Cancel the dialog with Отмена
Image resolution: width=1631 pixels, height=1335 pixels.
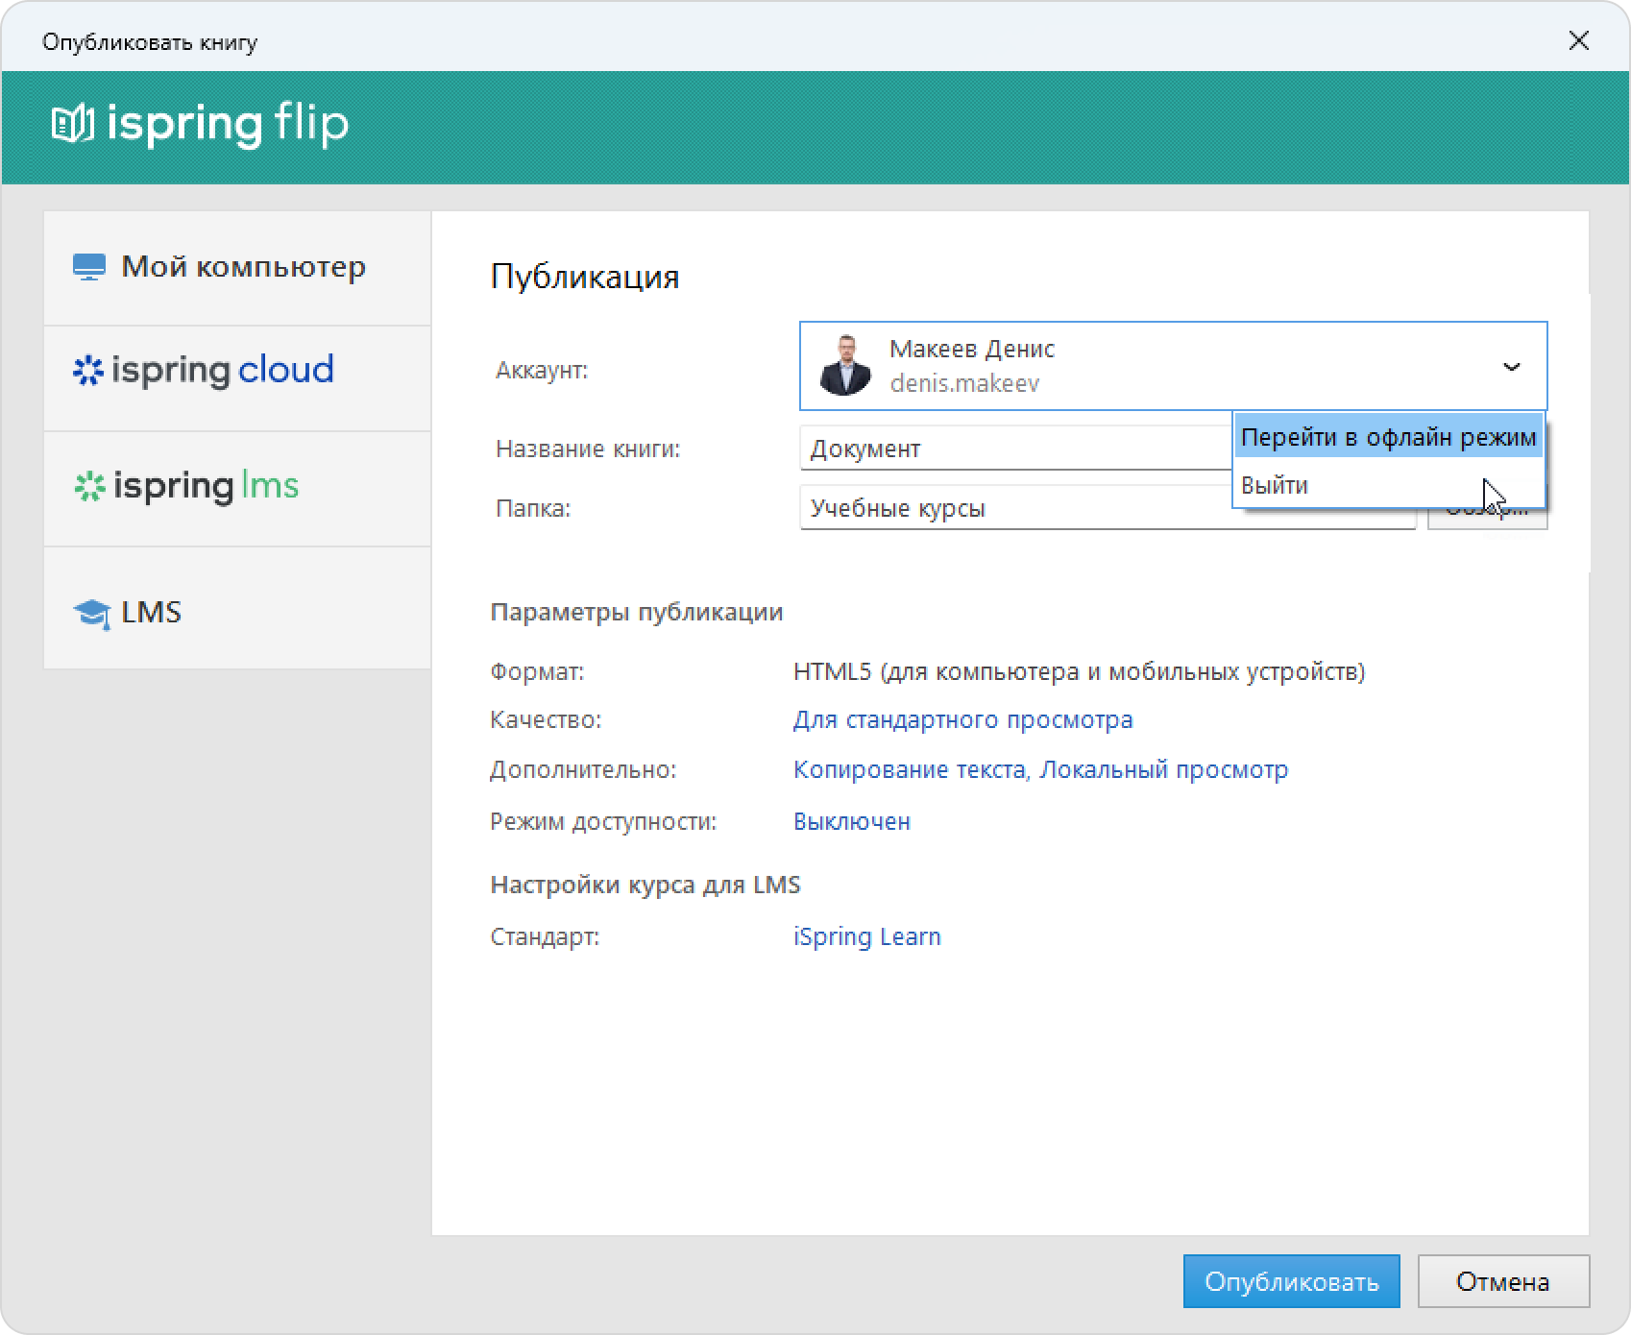(x=1503, y=1281)
